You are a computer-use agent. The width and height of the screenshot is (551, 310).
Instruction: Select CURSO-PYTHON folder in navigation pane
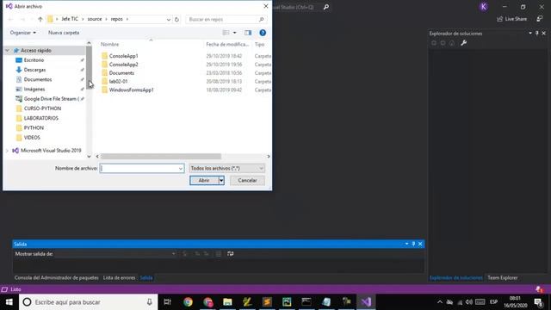coord(42,108)
